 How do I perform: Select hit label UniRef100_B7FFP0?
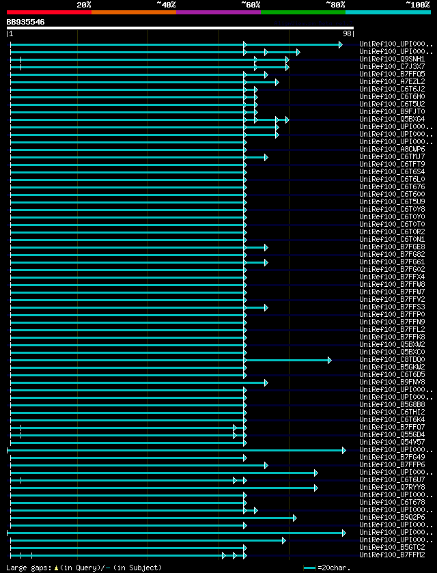point(392,315)
